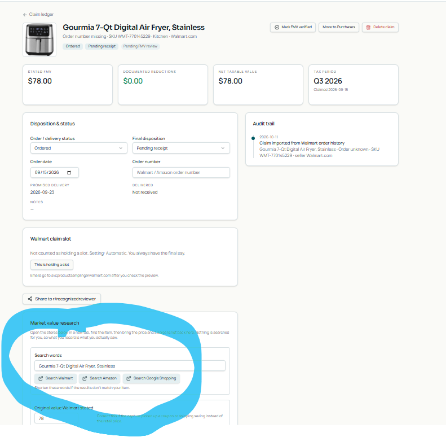Click the back arrow beside Claim ledger
Image resolution: width=446 pixels, height=437 pixels.
25,15
